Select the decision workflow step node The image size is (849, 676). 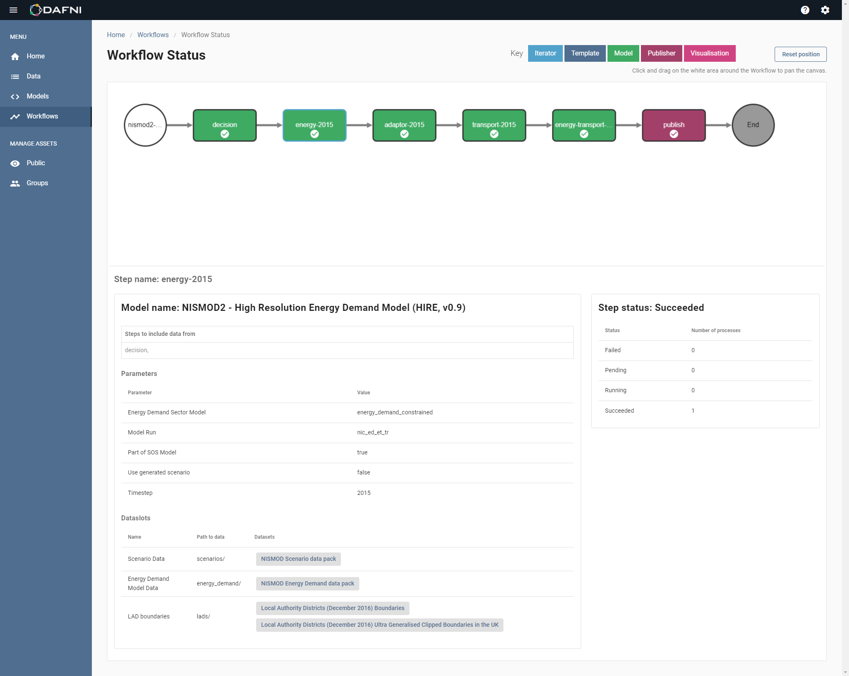(x=224, y=125)
